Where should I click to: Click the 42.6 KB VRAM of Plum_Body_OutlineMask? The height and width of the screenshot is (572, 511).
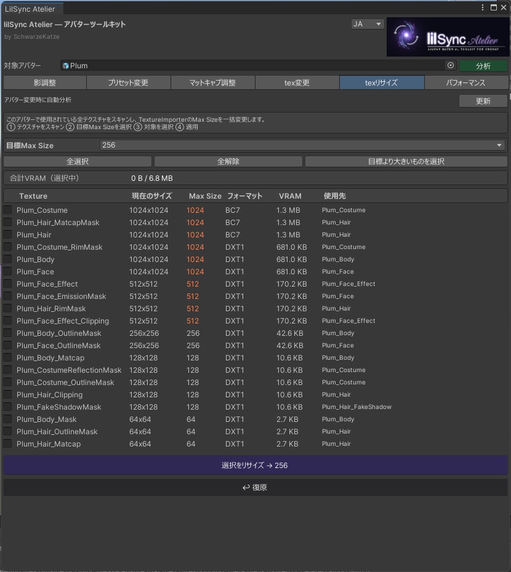coord(289,333)
